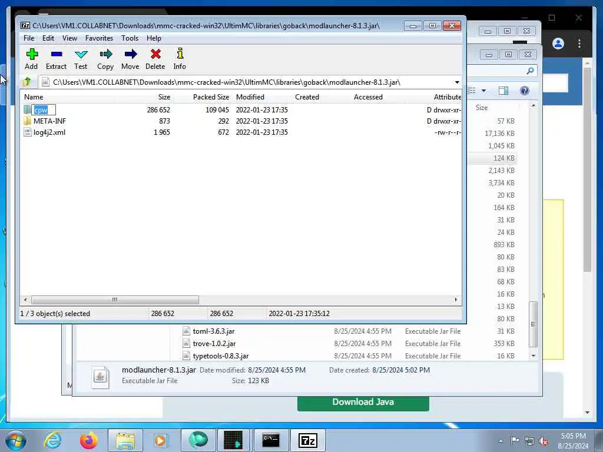The image size is (603, 452).
Task: Click the Action Center flag icon
Action: [515, 441]
